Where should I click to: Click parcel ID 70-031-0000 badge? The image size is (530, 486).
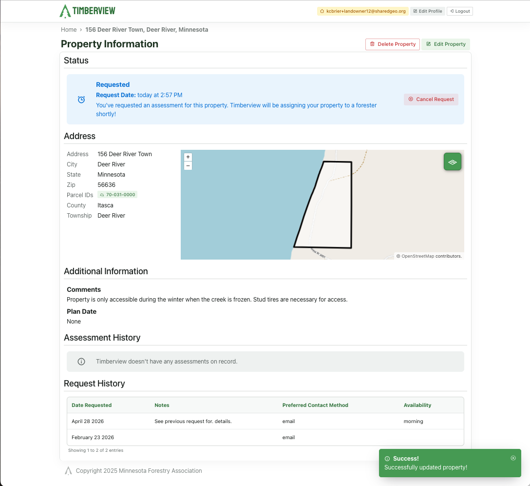[117, 195]
